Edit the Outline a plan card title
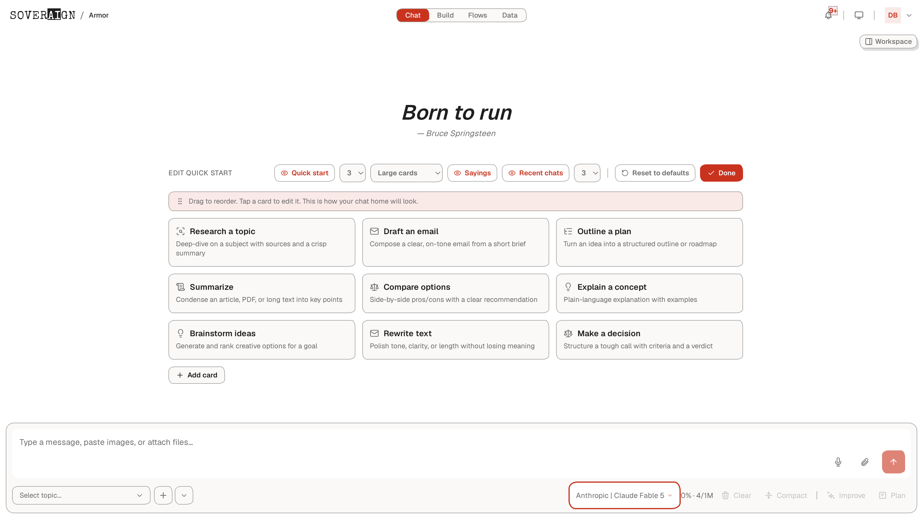 [x=604, y=231]
